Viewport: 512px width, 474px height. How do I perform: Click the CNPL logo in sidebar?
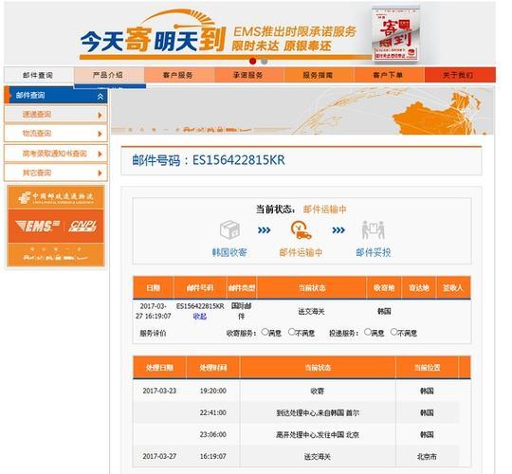pos(83,226)
